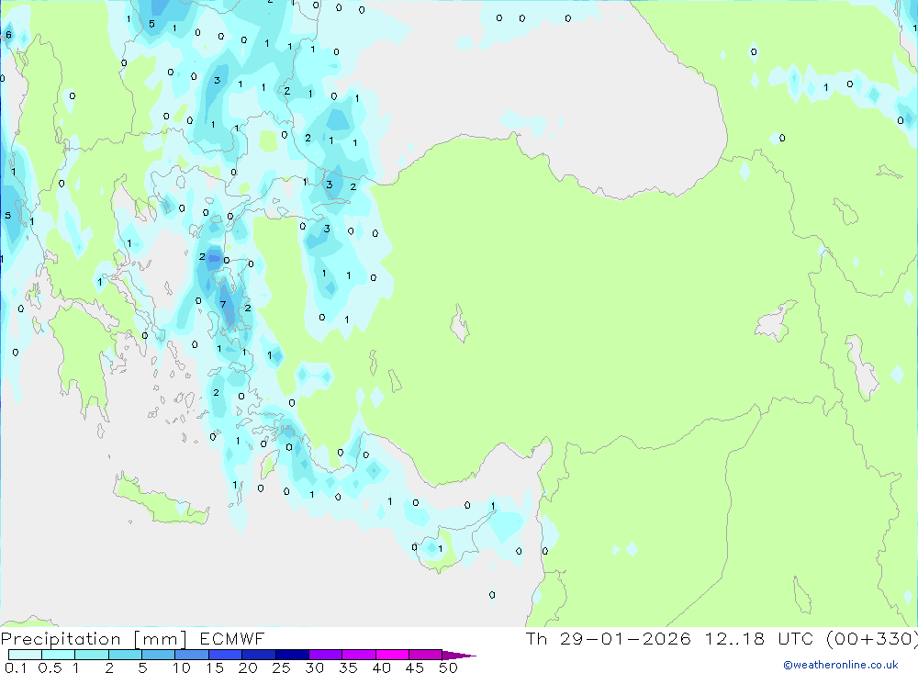Screen dimensions: 918x673
Task: Click the 0.5–1 mm legend color swatch
Action: click(x=59, y=655)
